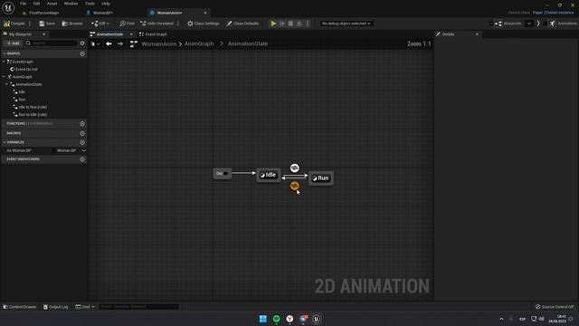This screenshot has width=579, height=326.
Task: Open the play options three-dot menu
Action: (x=308, y=24)
